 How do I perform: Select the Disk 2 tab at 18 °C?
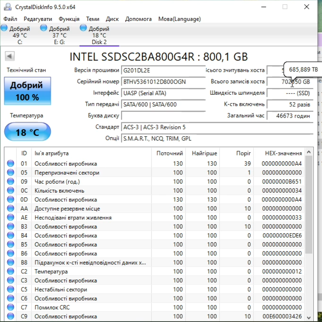coord(99,35)
